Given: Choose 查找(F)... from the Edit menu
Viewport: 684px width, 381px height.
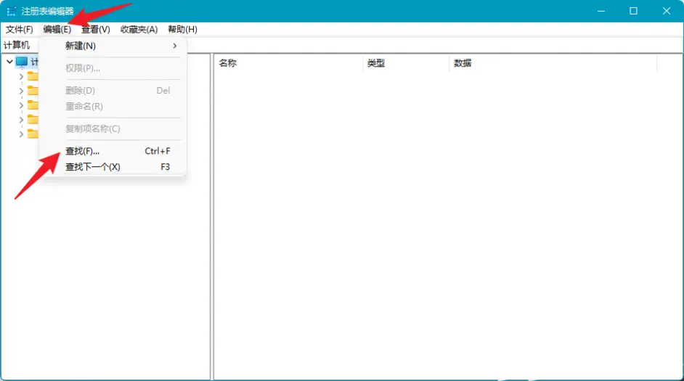Looking at the screenshot, I should (x=83, y=151).
